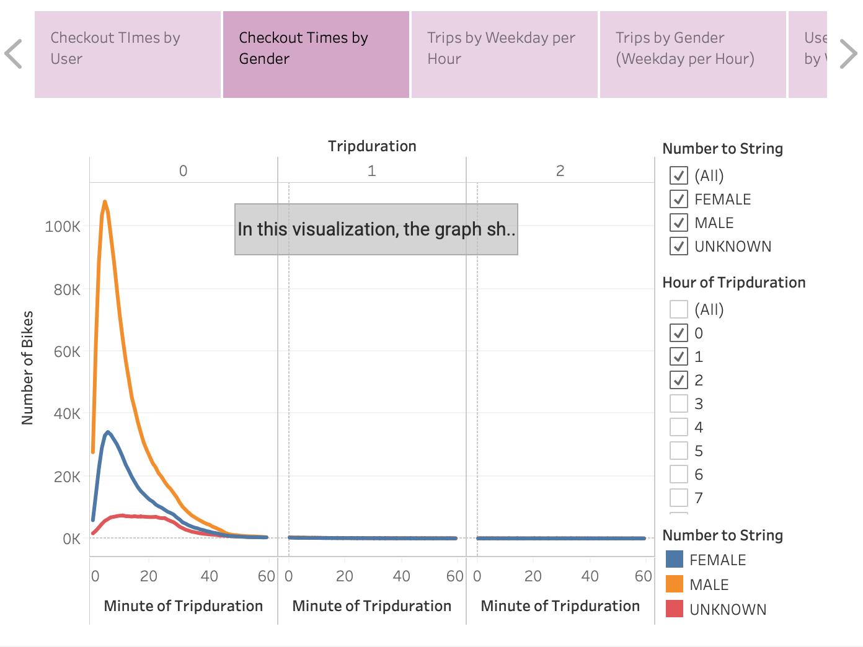The image size is (863, 647).
Task: Uncheck hour 1 in Hour of Tripduration
Action: coord(678,356)
